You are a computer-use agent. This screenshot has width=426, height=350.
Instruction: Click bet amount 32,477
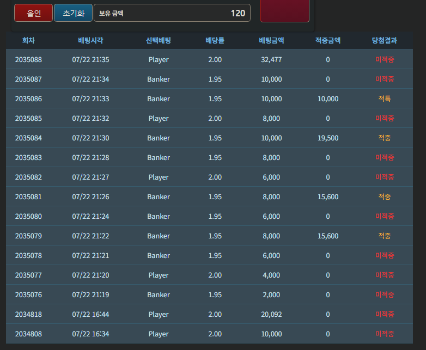tap(271, 59)
